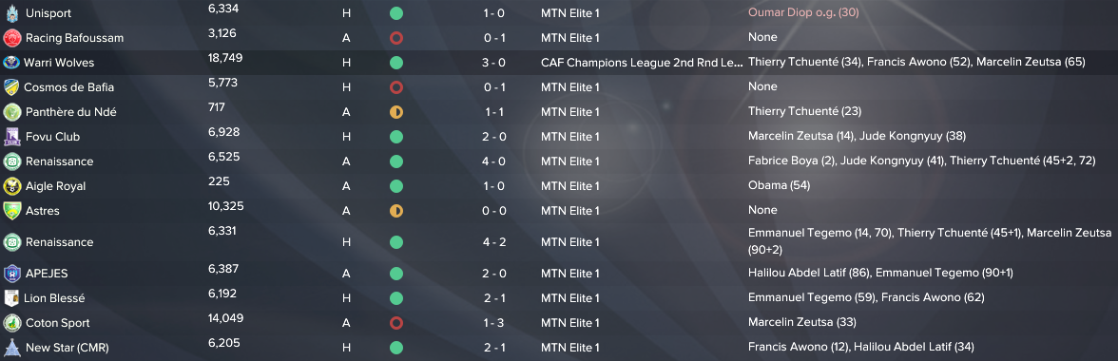Open the Aigle Royal badge icon
Image resolution: width=1118 pixels, height=361 pixels.
pos(12,186)
